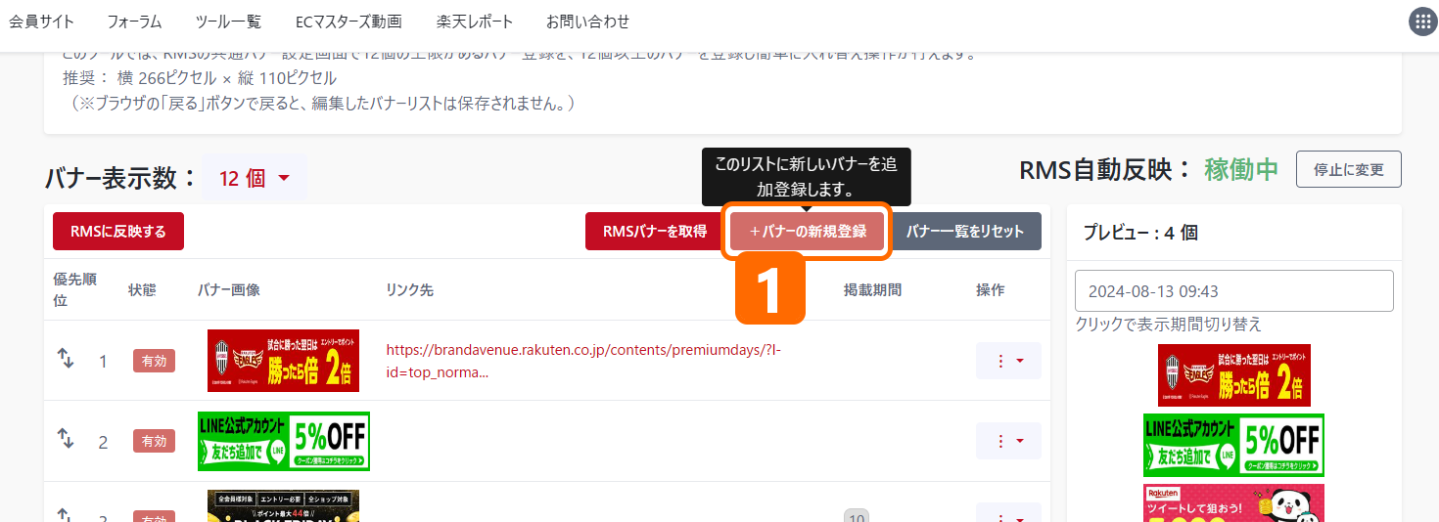1439x522 pixels.
Task: Click LINE 5%OFF banner thumbnail in list
Action: click(x=284, y=441)
